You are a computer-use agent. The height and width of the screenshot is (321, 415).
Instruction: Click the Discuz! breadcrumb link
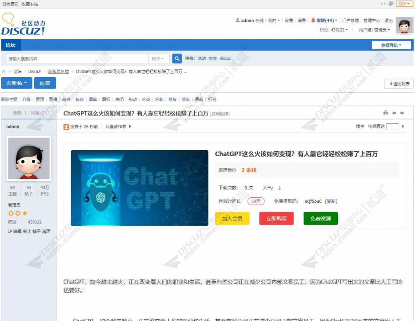coord(35,72)
